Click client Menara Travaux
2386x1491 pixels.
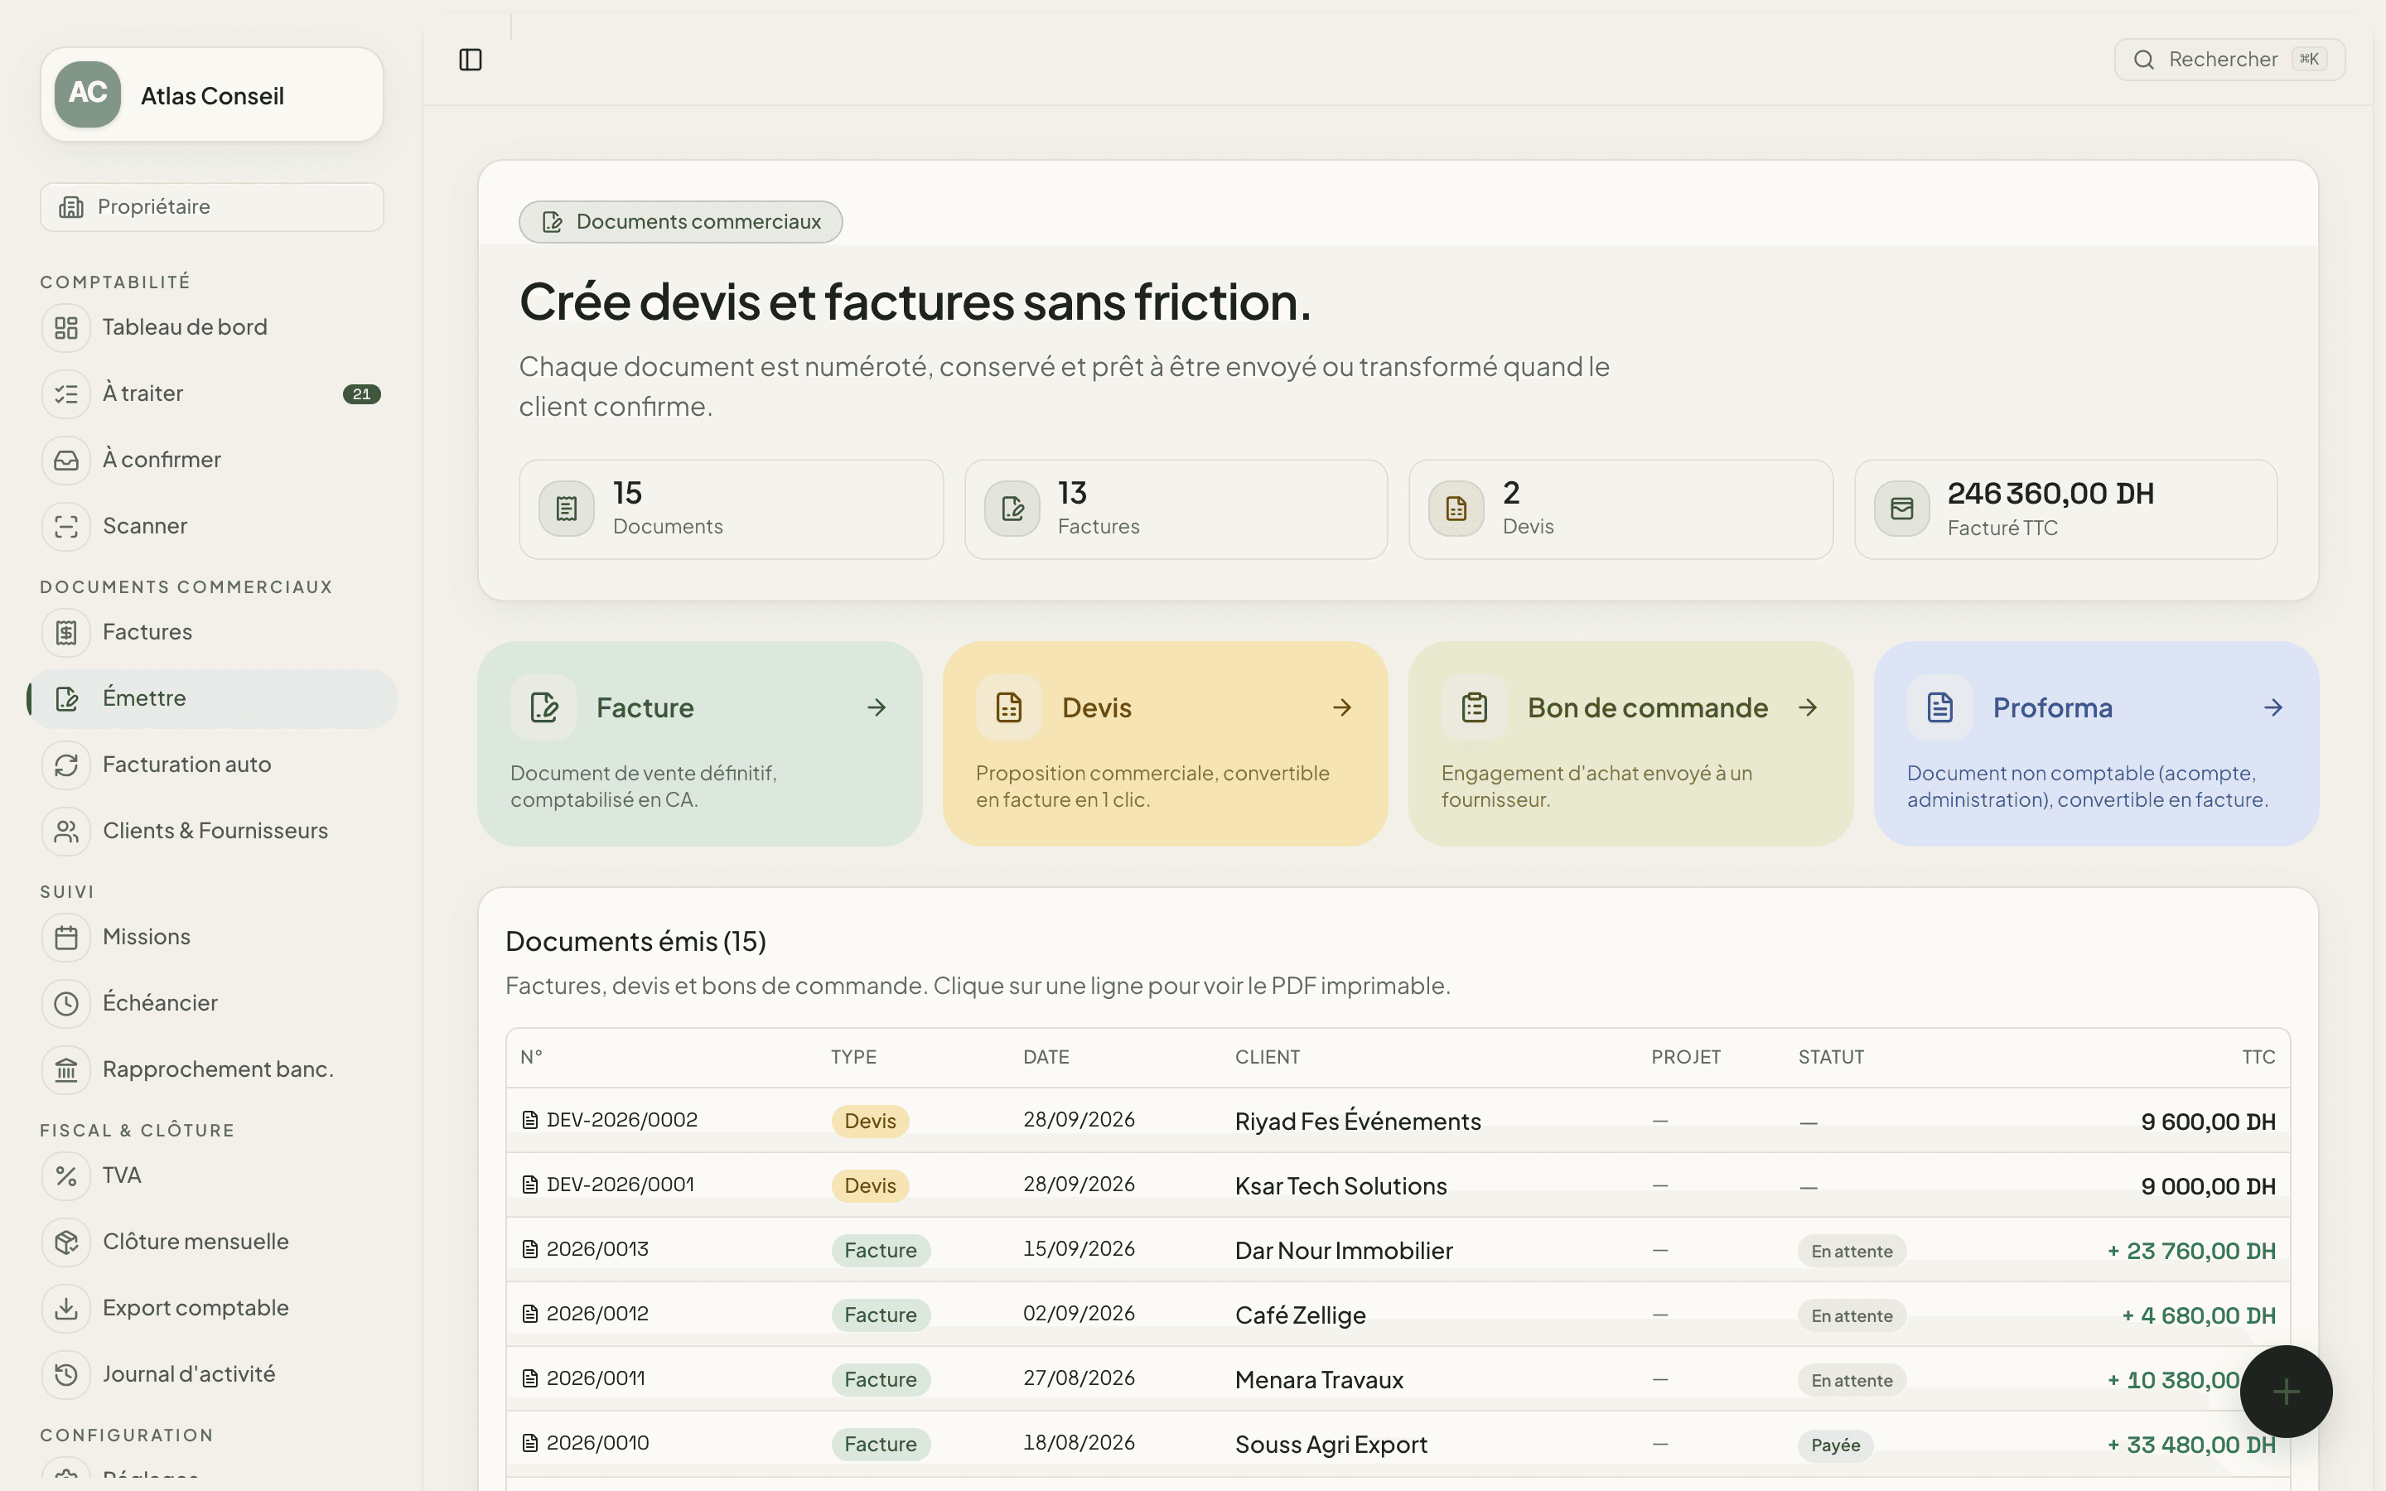click(x=1318, y=1379)
